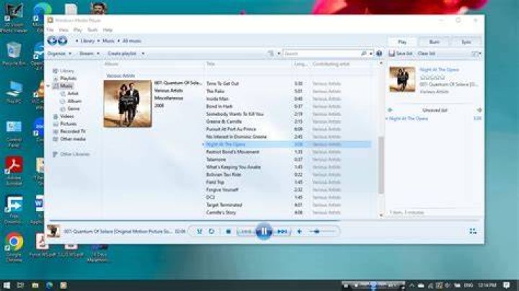Select the song Time To Get Out
This screenshot has height=291, width=519.
tap(223, 84)
